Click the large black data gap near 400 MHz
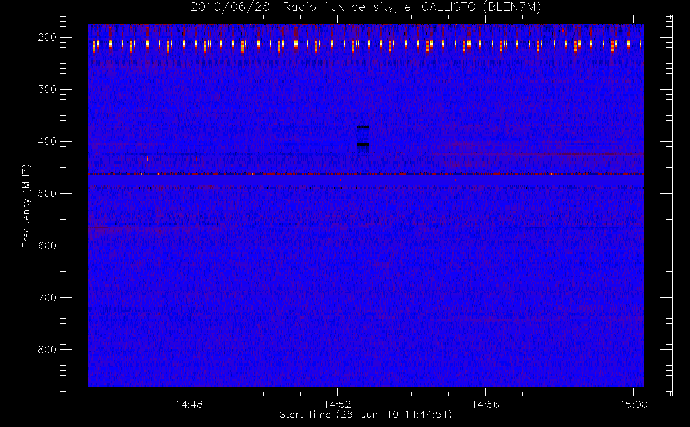 click(362, 145)
